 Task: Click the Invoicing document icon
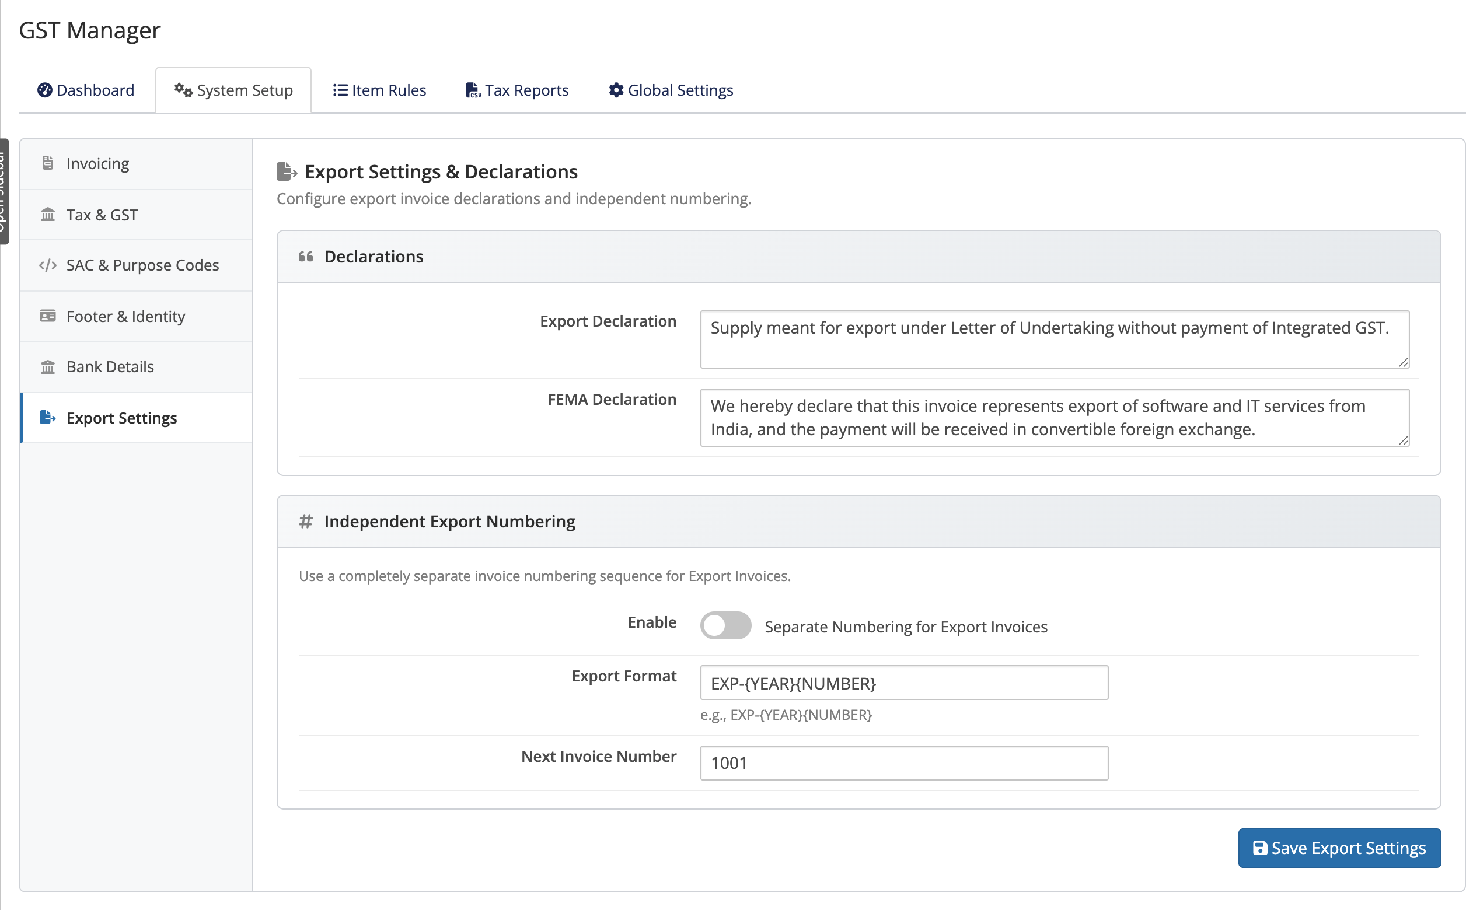tap(47, 163)
